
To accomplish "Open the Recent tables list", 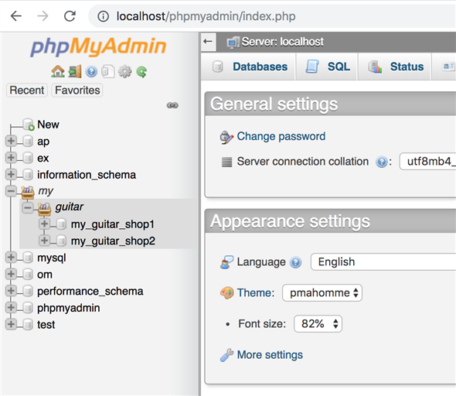I will 27,90.
